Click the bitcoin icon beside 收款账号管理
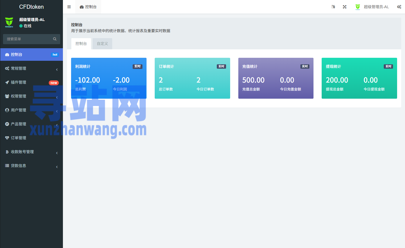The height and width of the screenshot is (248, 405). pyautogui.click(x=7, y=152)
